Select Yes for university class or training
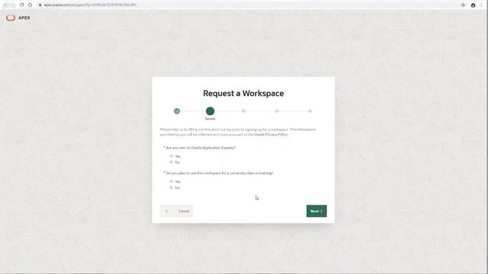Image resolution: width=488 pixels, height=274 pixels. [x=171, y=181]
